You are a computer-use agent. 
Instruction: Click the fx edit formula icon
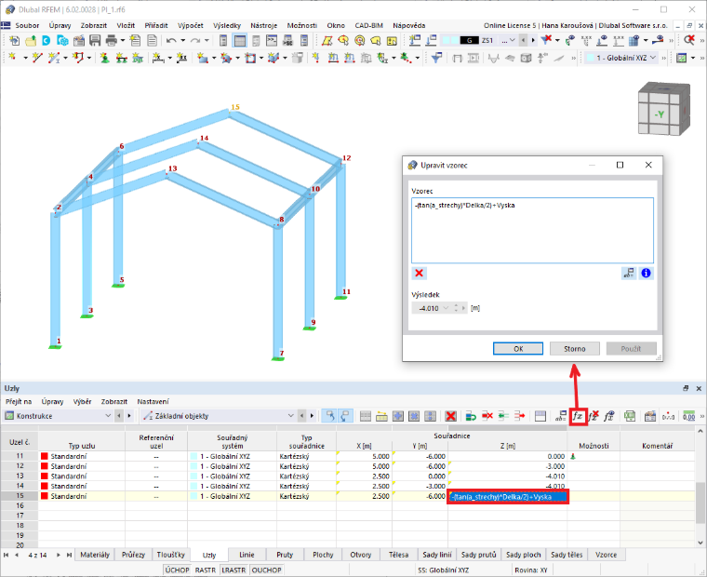coord(578,416)
